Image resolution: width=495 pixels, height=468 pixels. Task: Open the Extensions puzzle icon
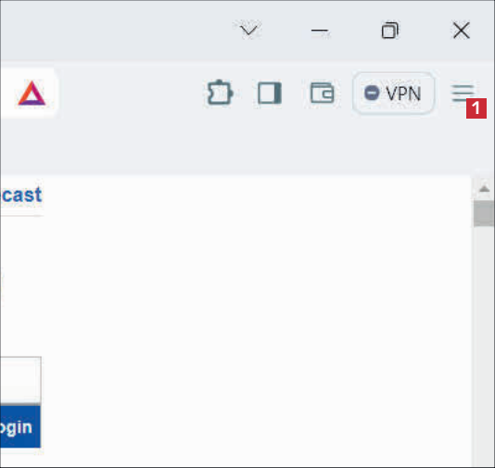(x=220, y=93)
